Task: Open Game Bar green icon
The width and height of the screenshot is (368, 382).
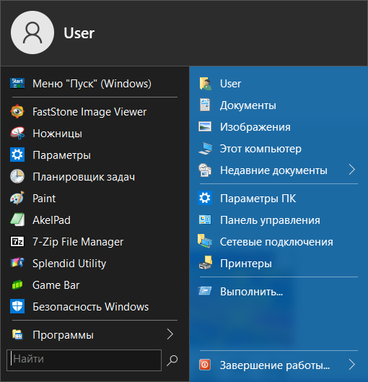Action: pos(17,285)
